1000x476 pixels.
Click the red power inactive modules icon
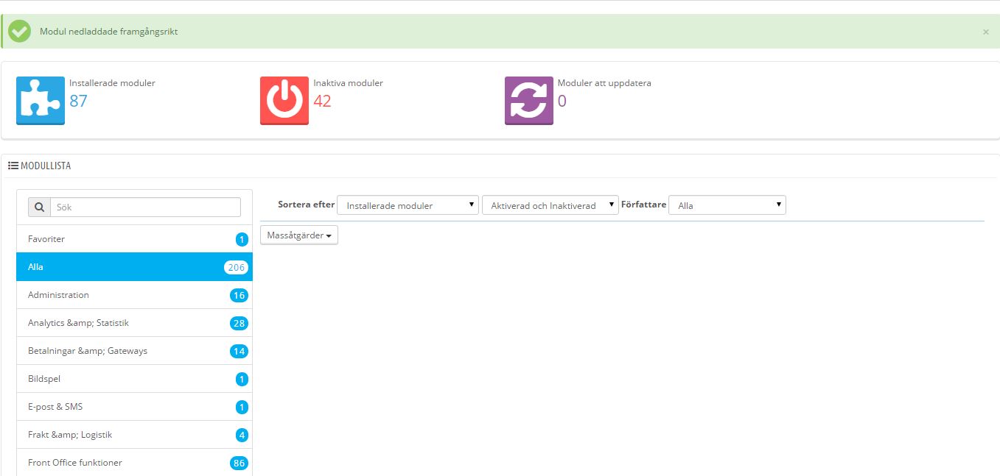[284, 101]
